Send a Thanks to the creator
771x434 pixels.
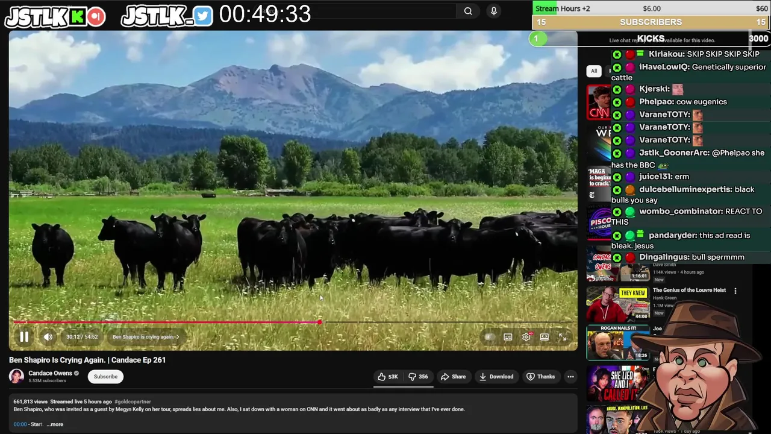coord(540,377)
